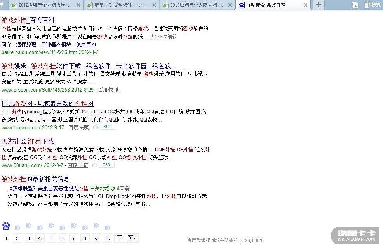Click the large Baidu paw pagination icon

[x=6, y=226]
